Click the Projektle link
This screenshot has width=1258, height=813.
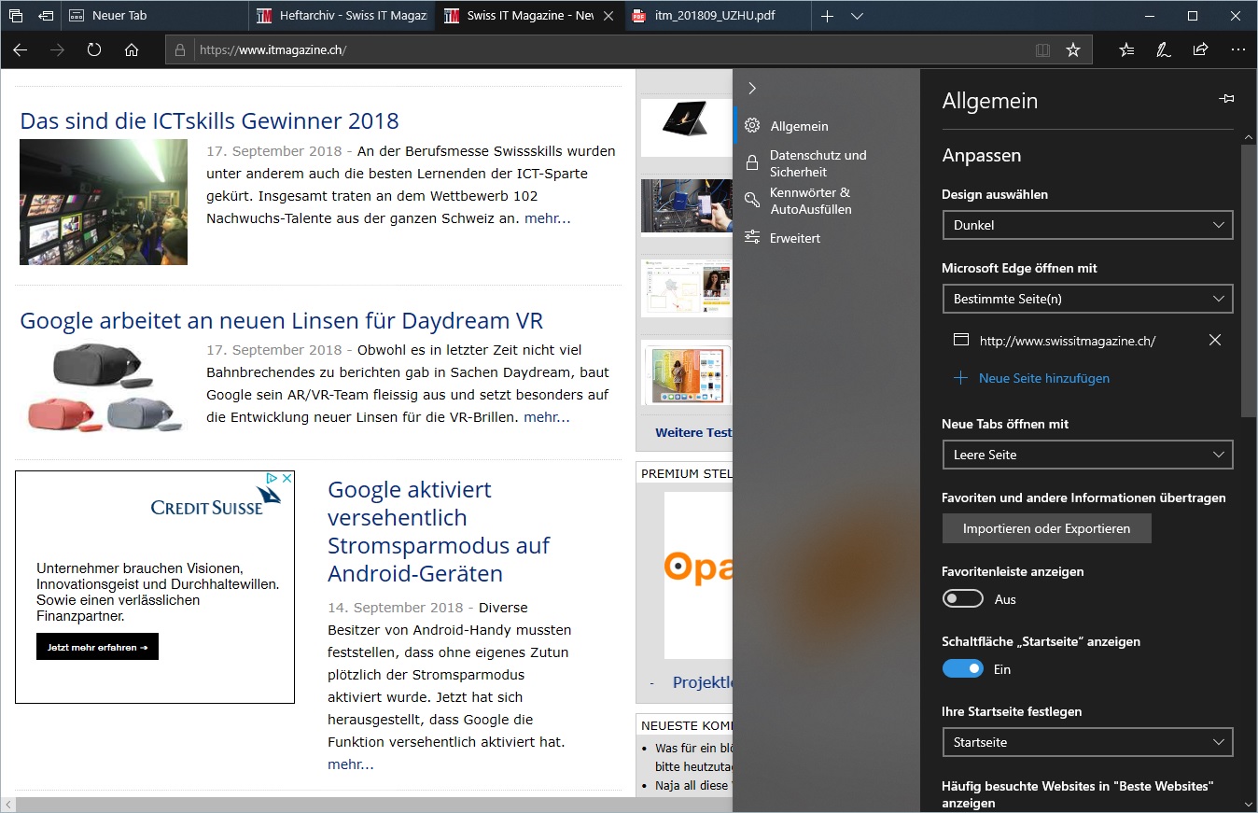coord(704,682)
